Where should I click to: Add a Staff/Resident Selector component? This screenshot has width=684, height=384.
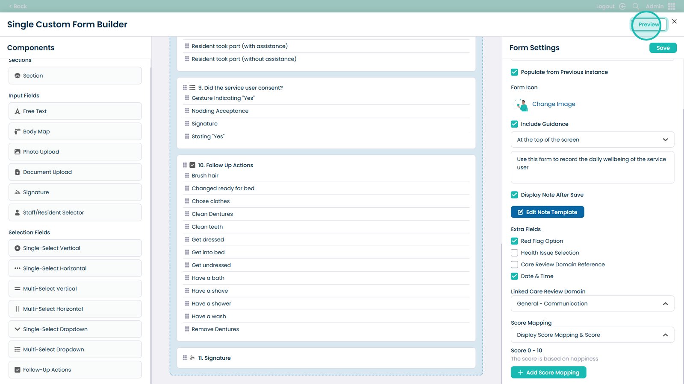point(75,212)
